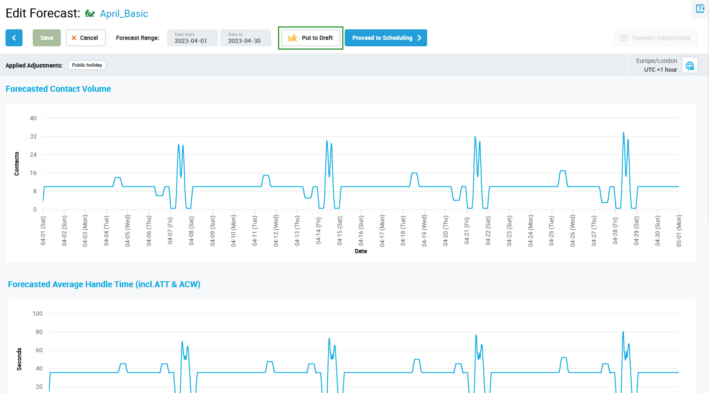Open the help icon in top-right corner
709x393 pixels.
700,9
